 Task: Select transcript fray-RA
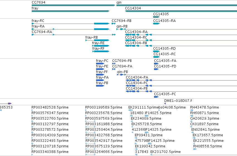(x=38, y=26)
